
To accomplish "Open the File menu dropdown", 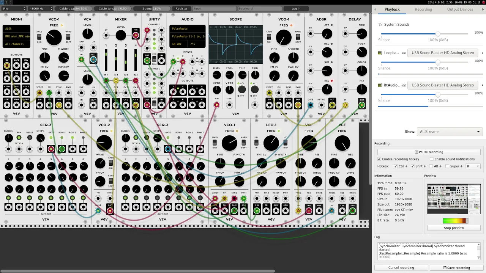I will coord(14,8).
